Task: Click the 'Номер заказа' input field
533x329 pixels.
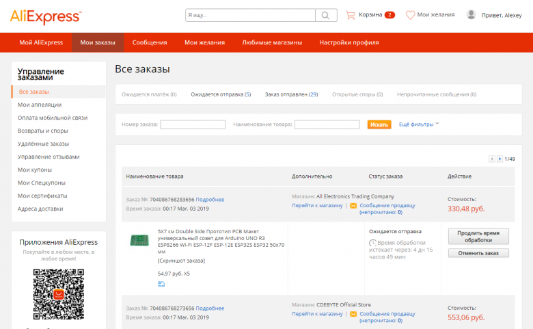Action: click(193, 124)
